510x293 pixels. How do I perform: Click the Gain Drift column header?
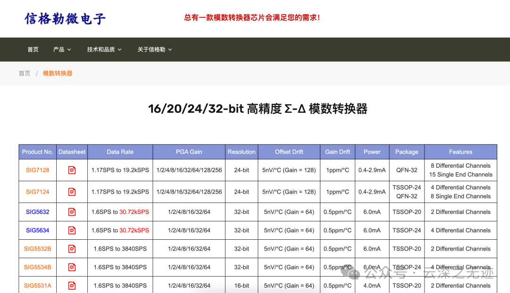point(338,152)
